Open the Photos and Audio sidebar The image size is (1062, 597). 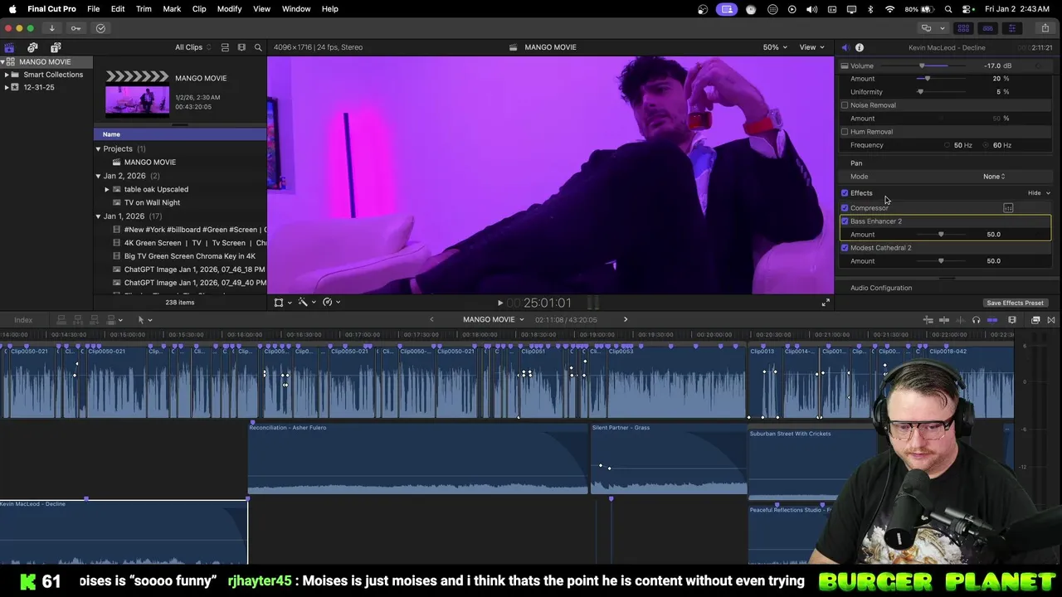pos(32,47)
